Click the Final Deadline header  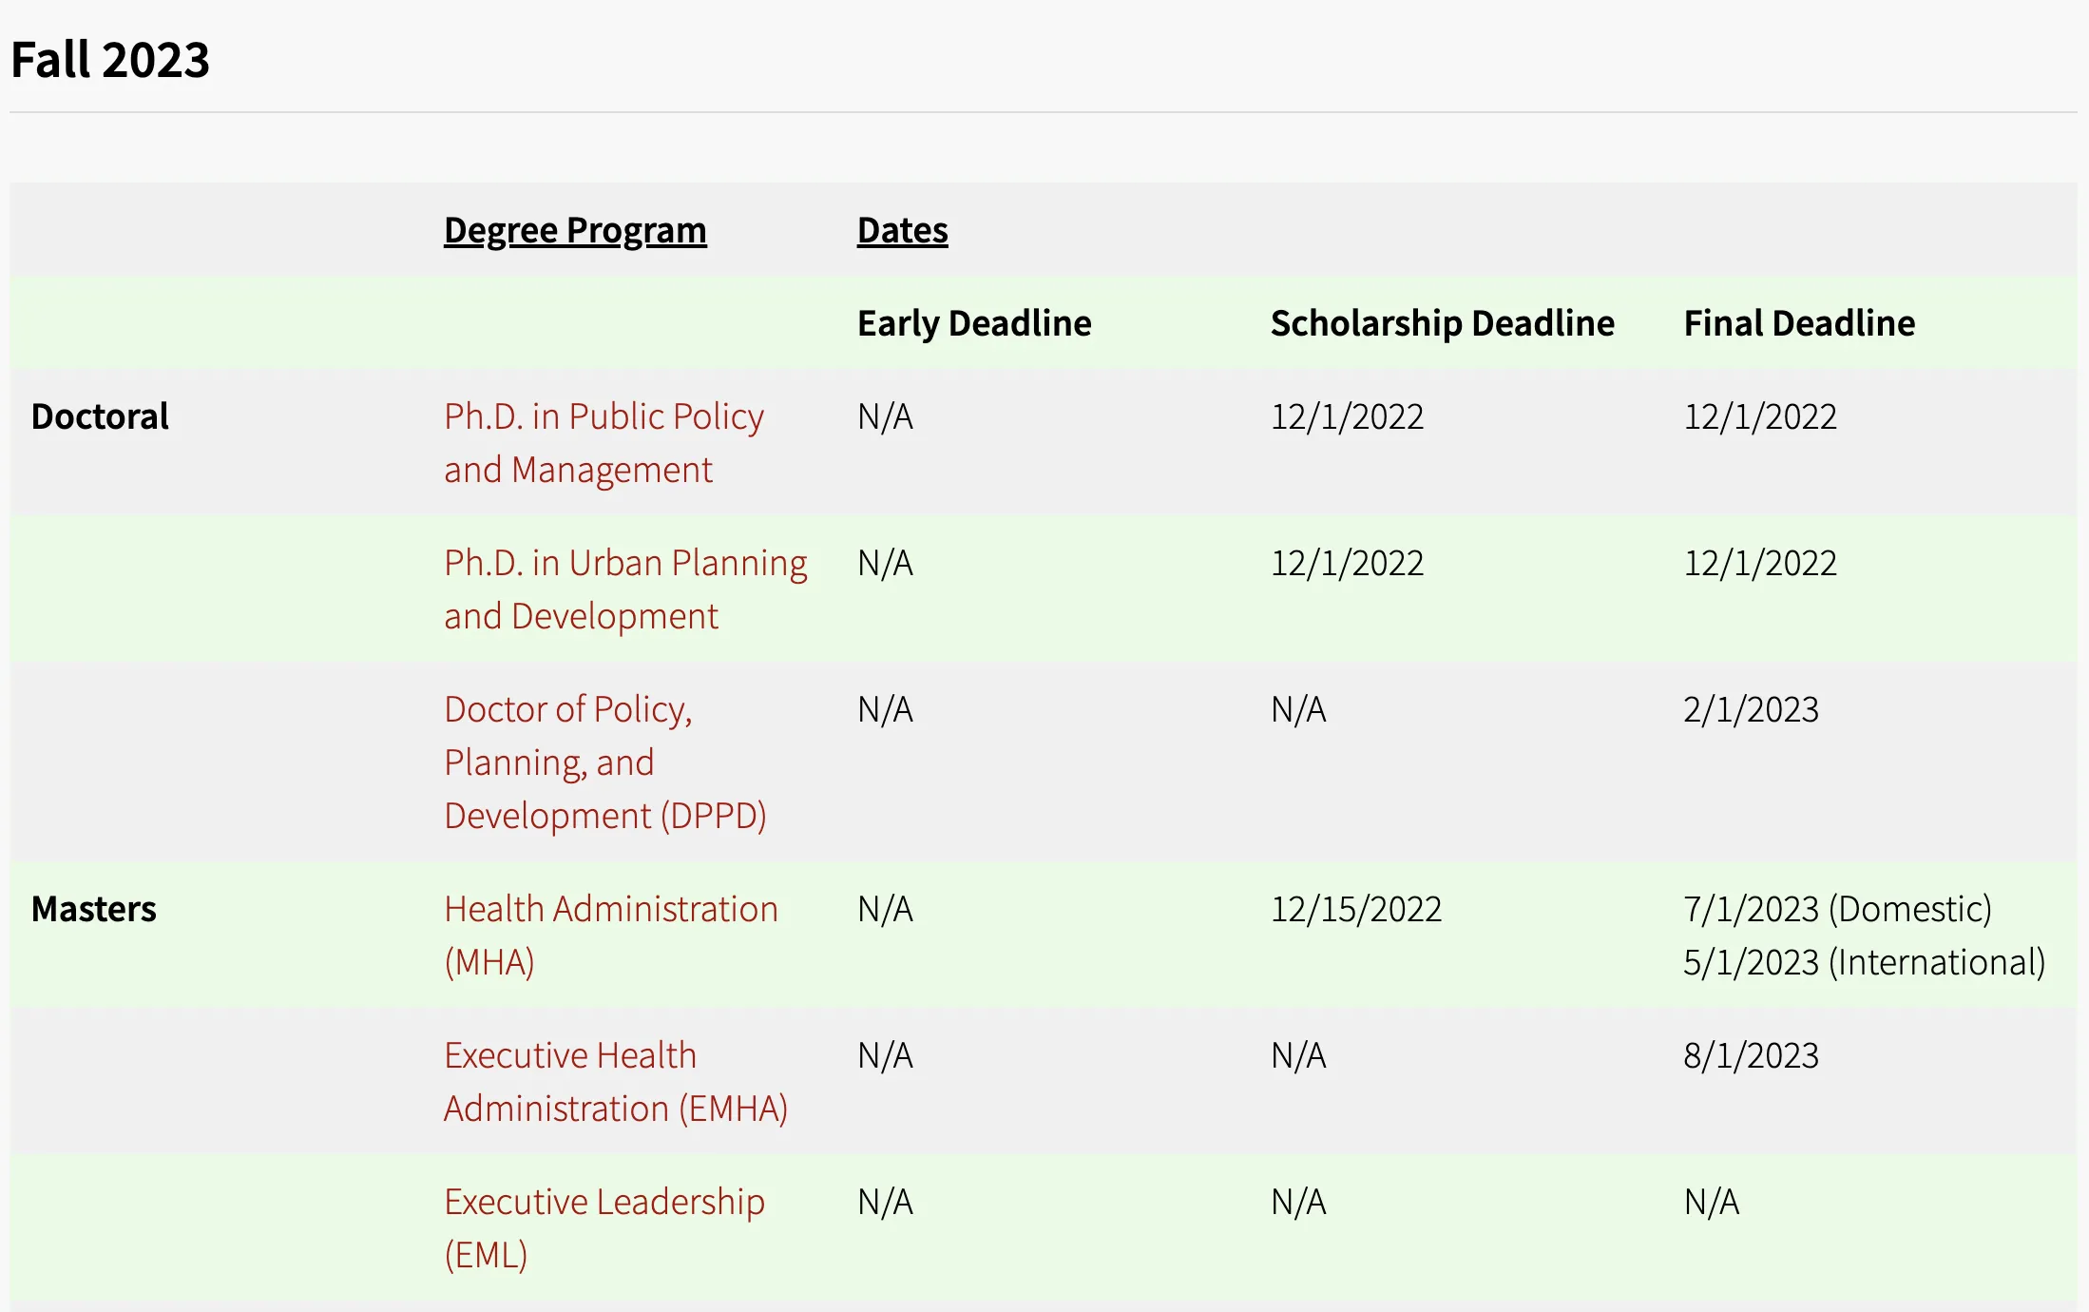1799,323
